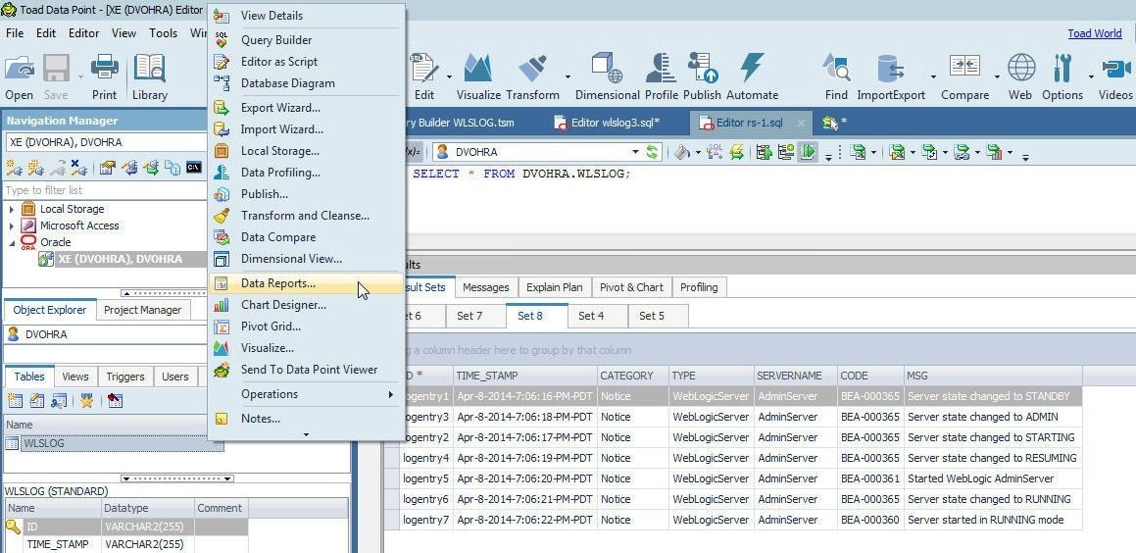Select Chart Designer... menu entry
Screen dimensions: 1136x553
(x=305, y=305)
